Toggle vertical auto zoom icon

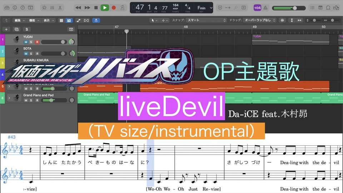[x=292, y=20]
